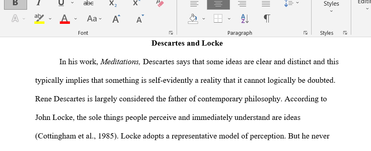Open Paragraph dialog launcher
The image size is (371, 151).
click(306, 33)
